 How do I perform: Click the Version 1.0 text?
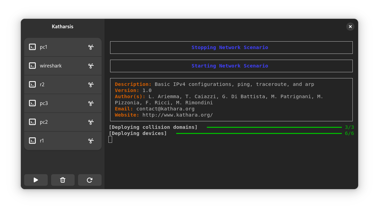tap(133, 90)
